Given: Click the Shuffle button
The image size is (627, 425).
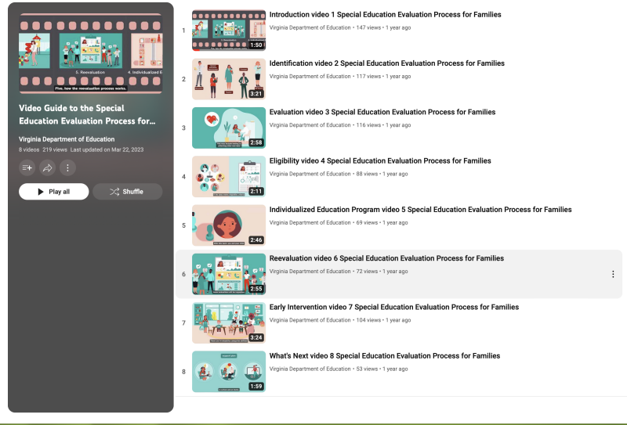Looking at the screenshot, I should click(x=128, y=192).
